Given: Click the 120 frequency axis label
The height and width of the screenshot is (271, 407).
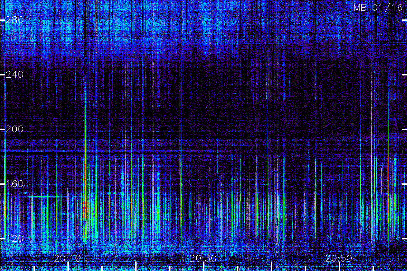Looking at the screenshot, I should click(14, 238).
